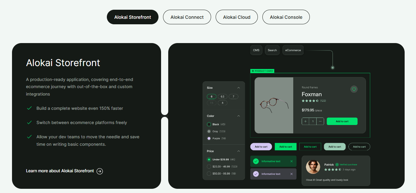
Task: Dismiss the purple Informative text alert
Action: click(x=291, y=174)
